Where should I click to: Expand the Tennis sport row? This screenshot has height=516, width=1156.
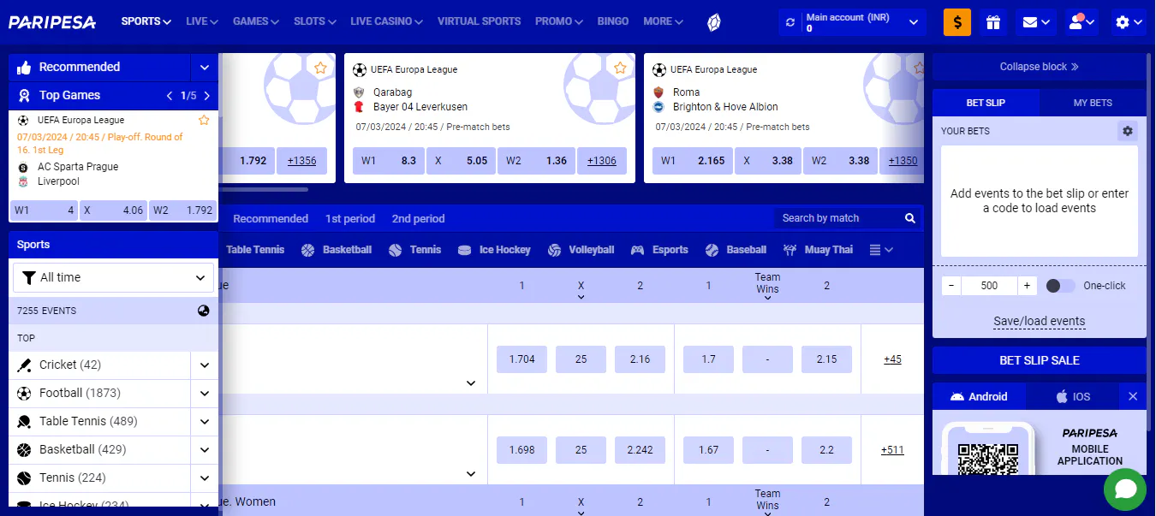(x=205, y=478)
